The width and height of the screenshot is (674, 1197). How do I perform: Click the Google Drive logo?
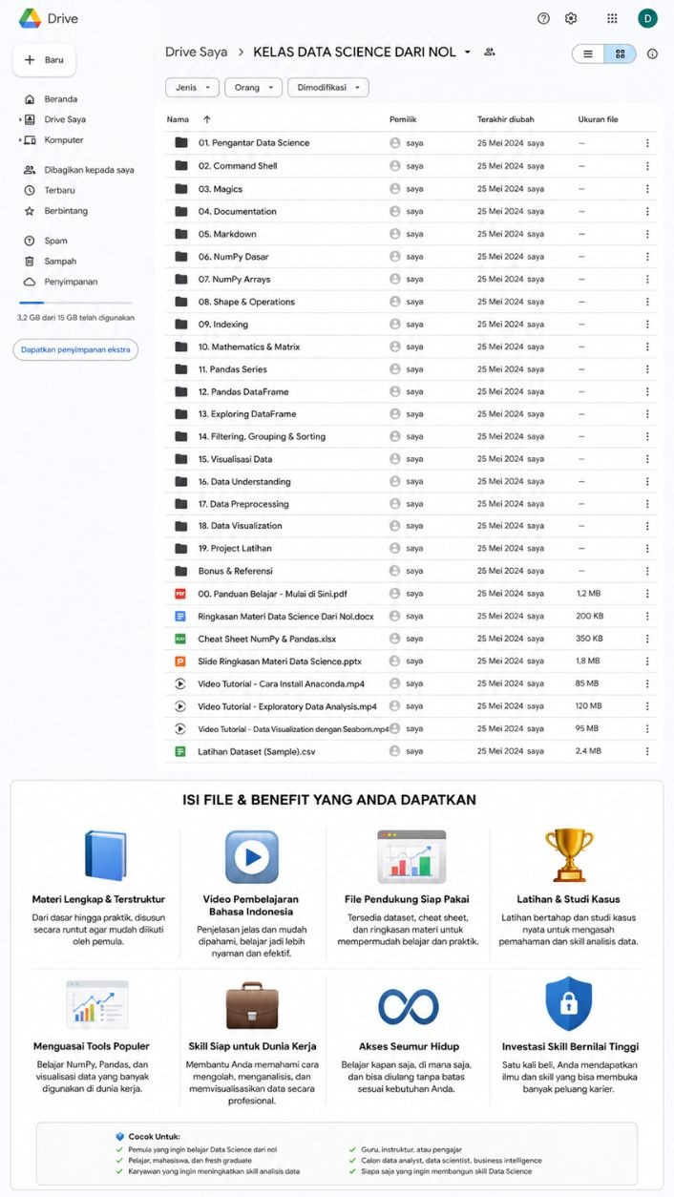[30, 18]
